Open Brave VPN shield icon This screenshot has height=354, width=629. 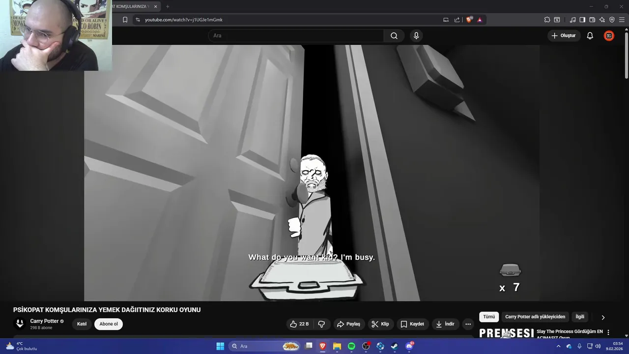click(x=612, y=20)
